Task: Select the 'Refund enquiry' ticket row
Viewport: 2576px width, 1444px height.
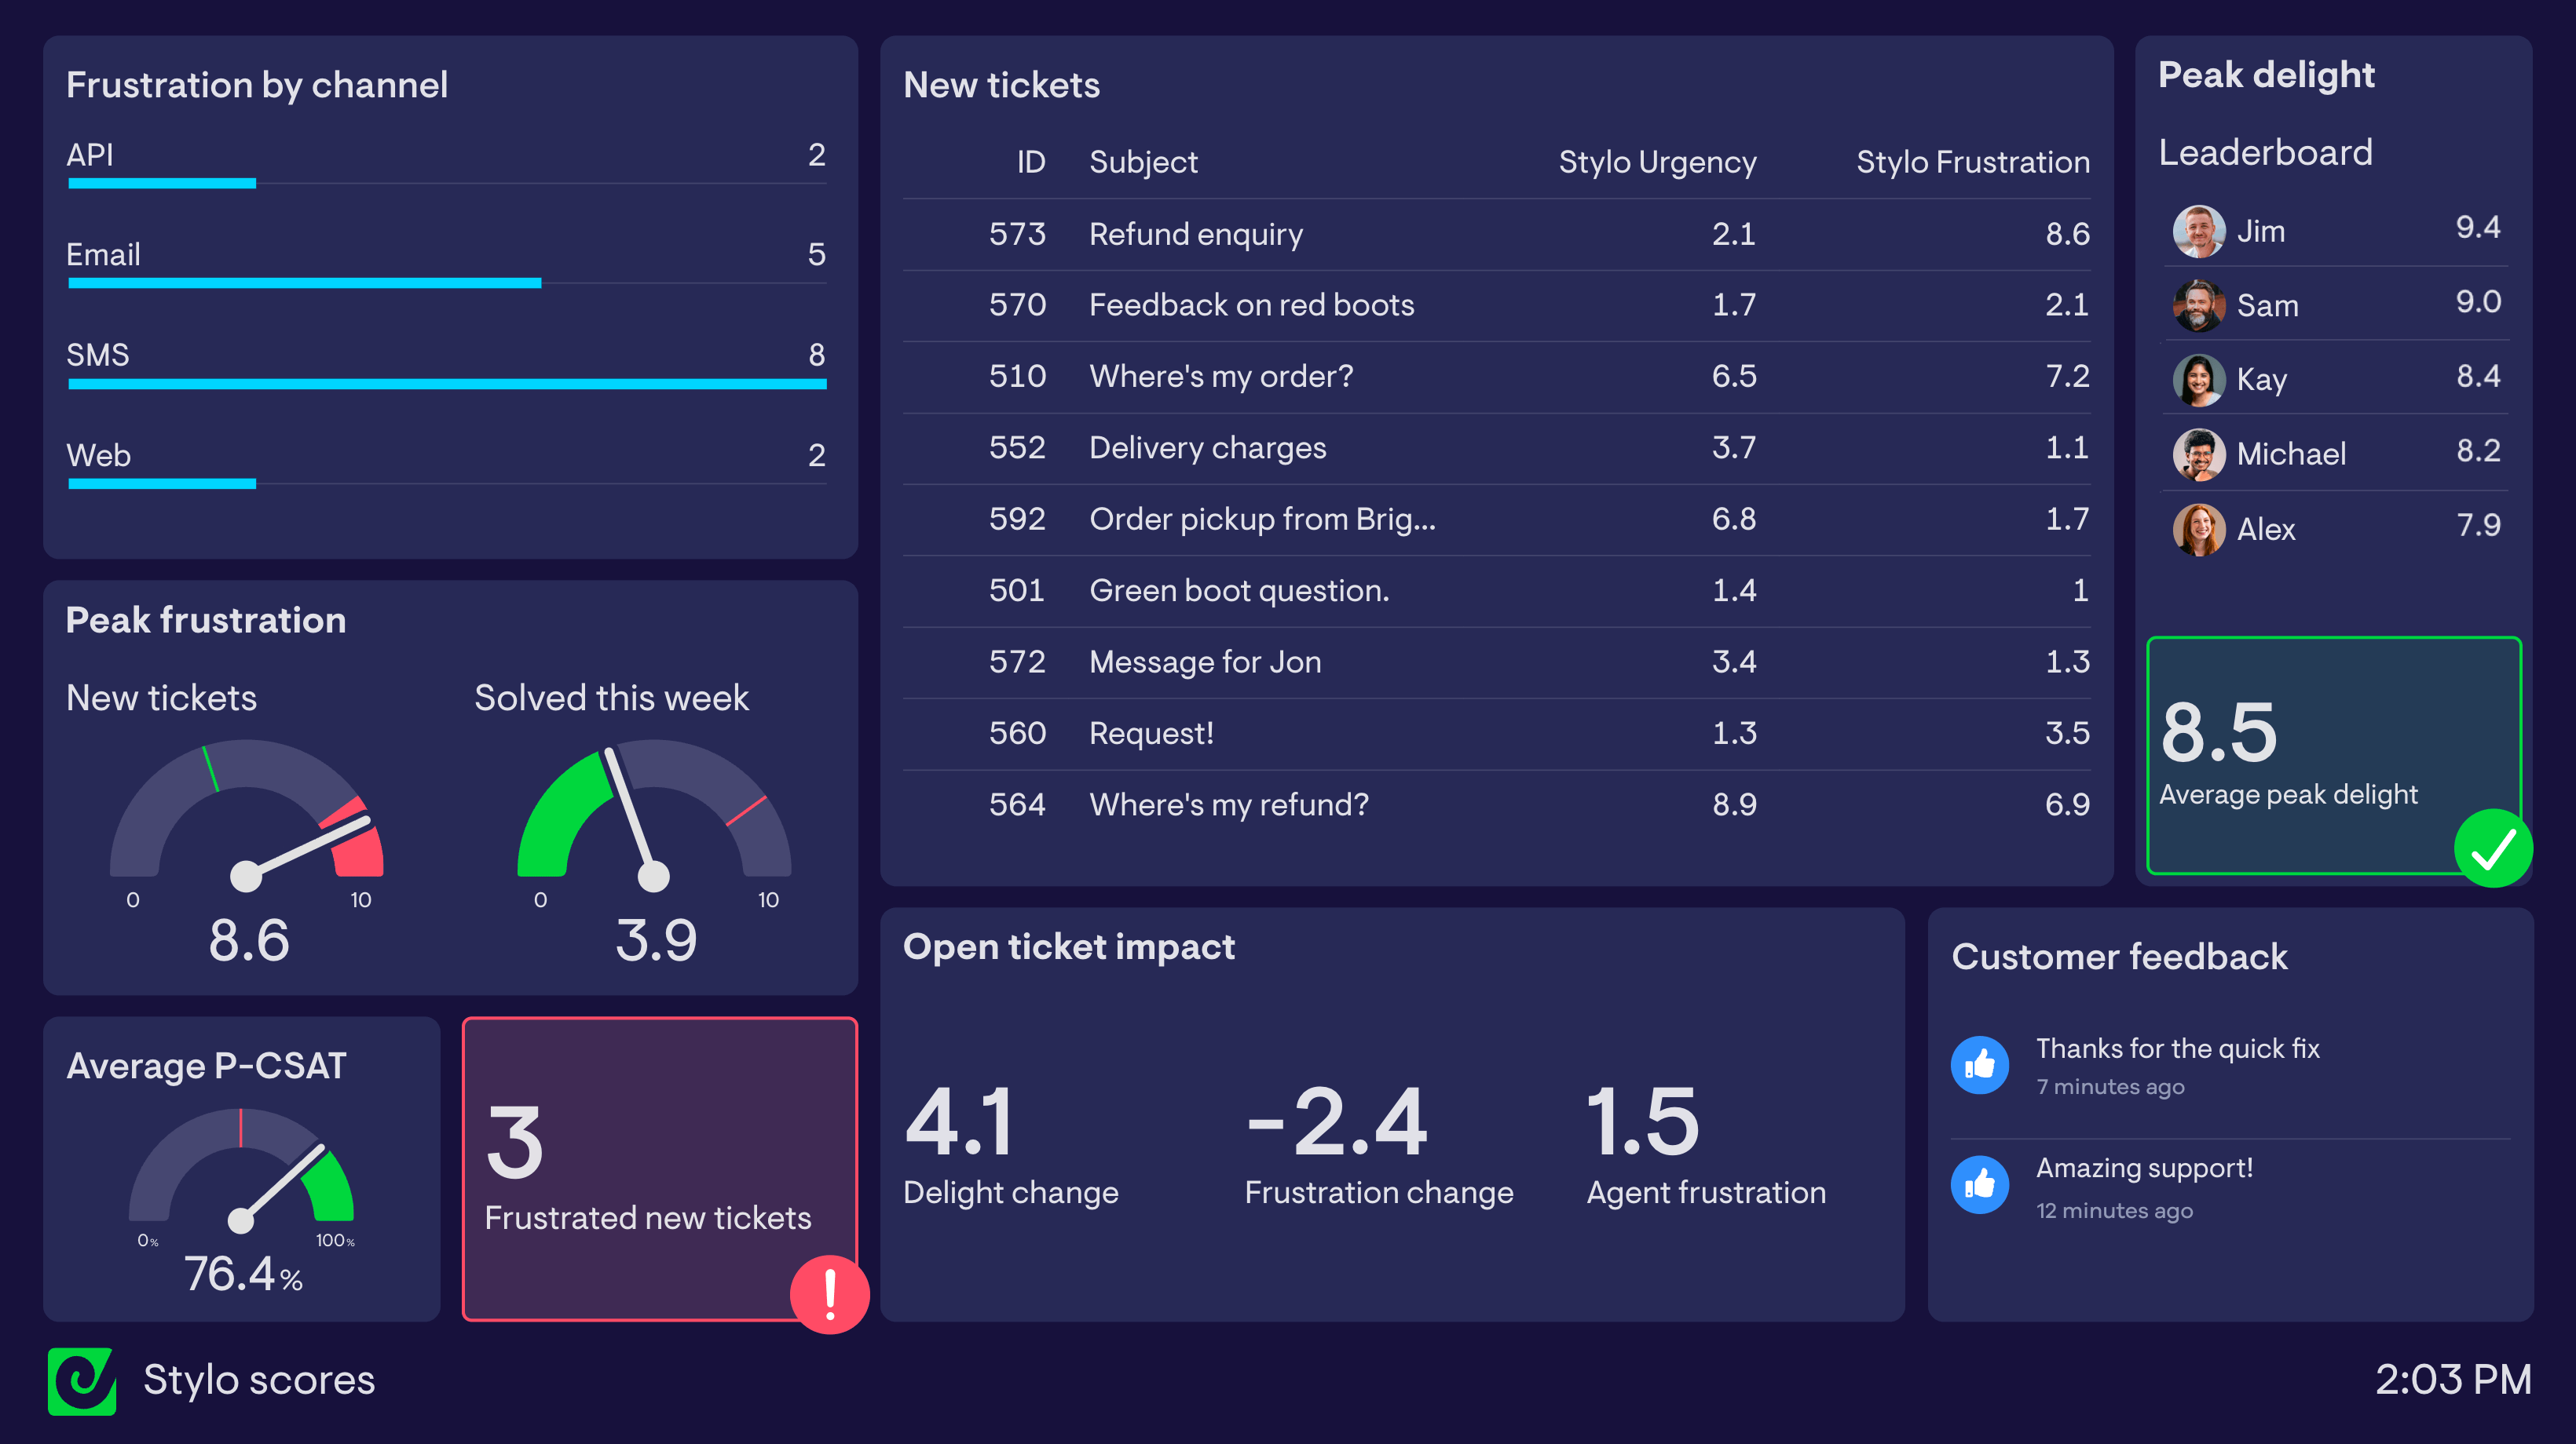Action: pyautogui.click(x=1496, y=234)
